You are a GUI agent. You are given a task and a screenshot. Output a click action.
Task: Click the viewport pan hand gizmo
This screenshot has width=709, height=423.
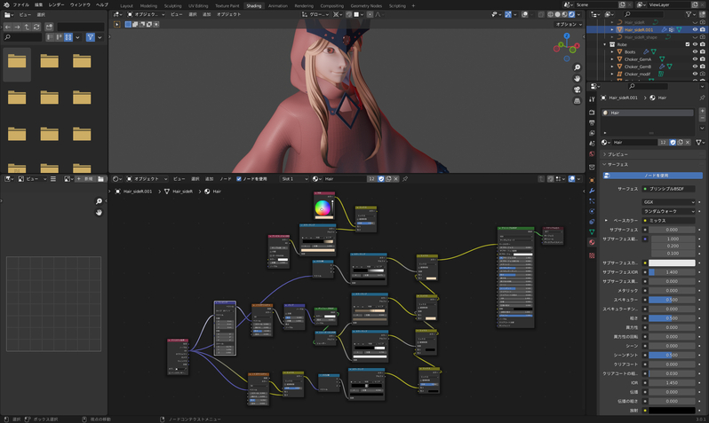577,79
